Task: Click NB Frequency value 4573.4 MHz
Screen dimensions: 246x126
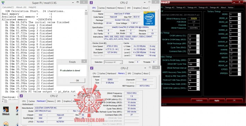Action: click(145, 86)
